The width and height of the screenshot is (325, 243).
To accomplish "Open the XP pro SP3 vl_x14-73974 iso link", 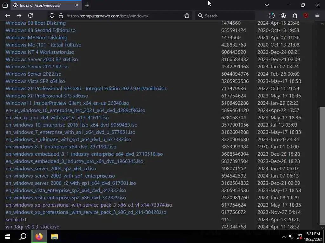I will point(89,205).
